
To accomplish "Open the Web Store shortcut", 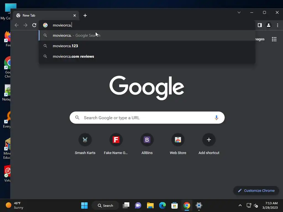I will [178, 144].
